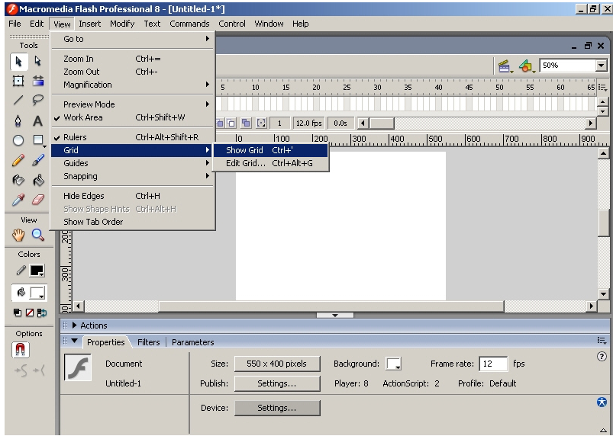The image size is (613, 436).
Task: Select the Rectangle tool
Action: point(38,140)
